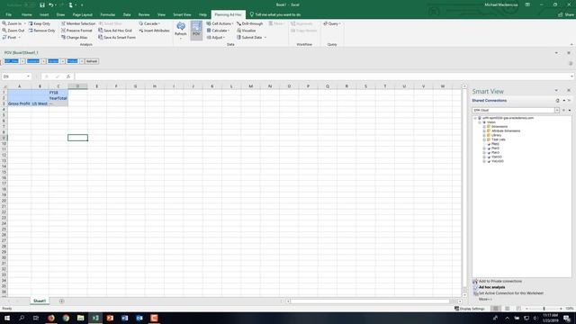576x324 pixels.
Task: Collapse the Vision application node
Action: click(480, 122)
